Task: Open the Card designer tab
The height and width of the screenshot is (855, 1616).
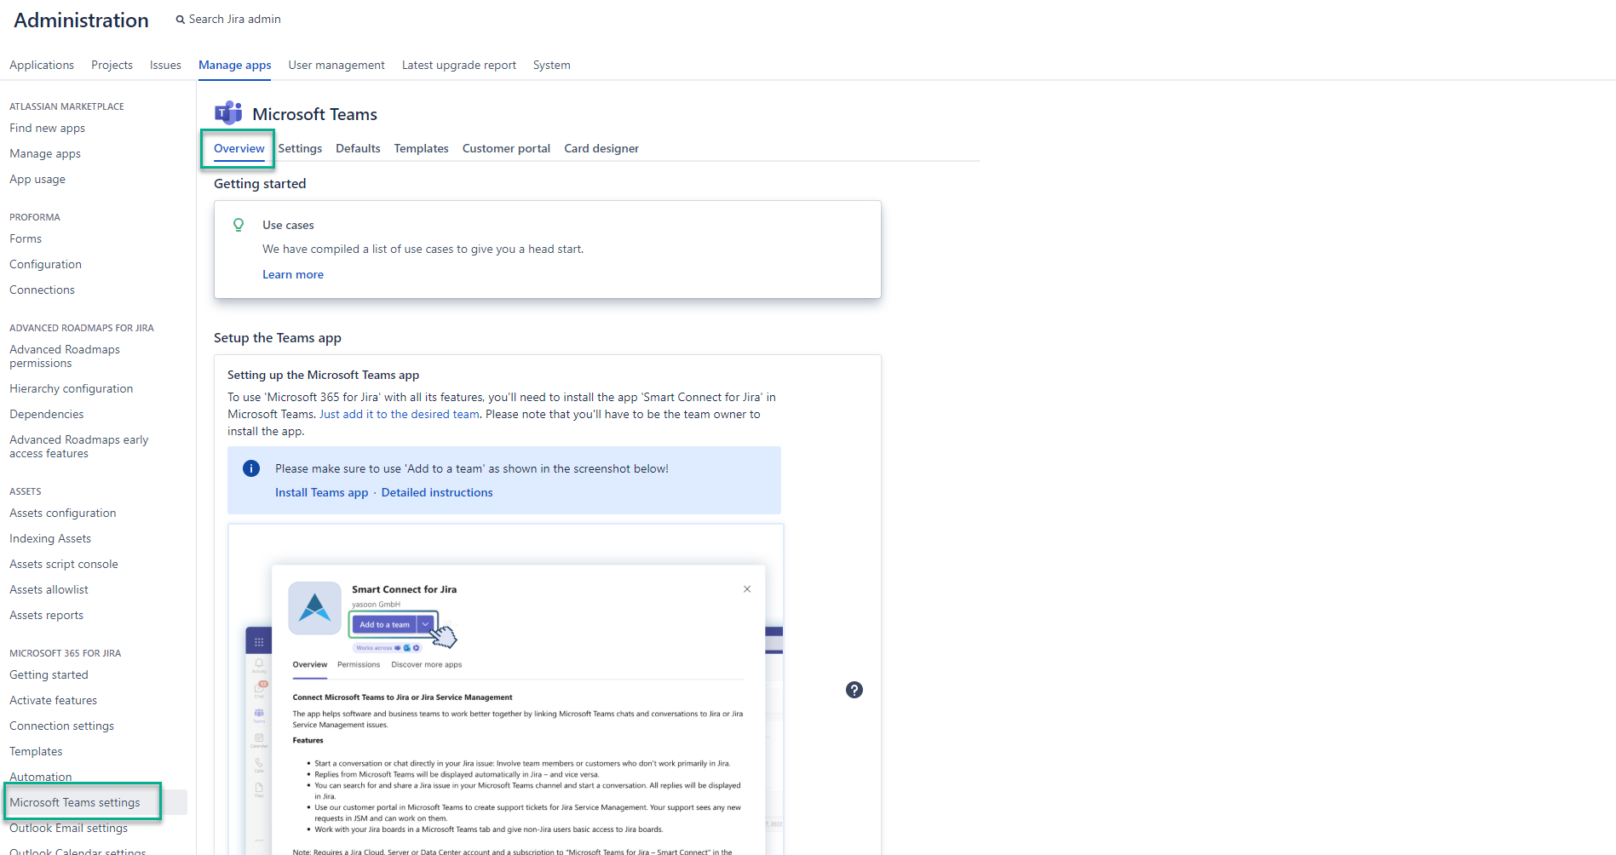Action: [x=601, y=148]
